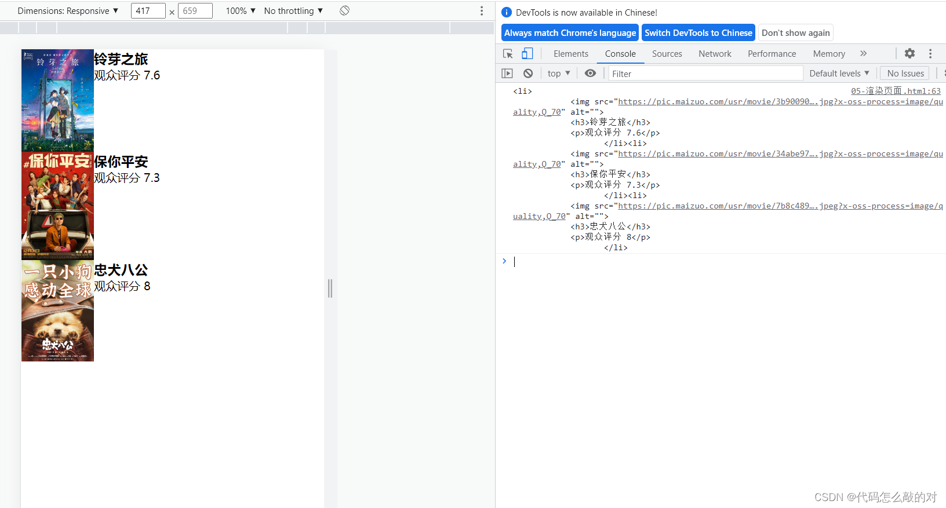Clear the console with the ban icon
946x508 pixels.
pos(528,74)
